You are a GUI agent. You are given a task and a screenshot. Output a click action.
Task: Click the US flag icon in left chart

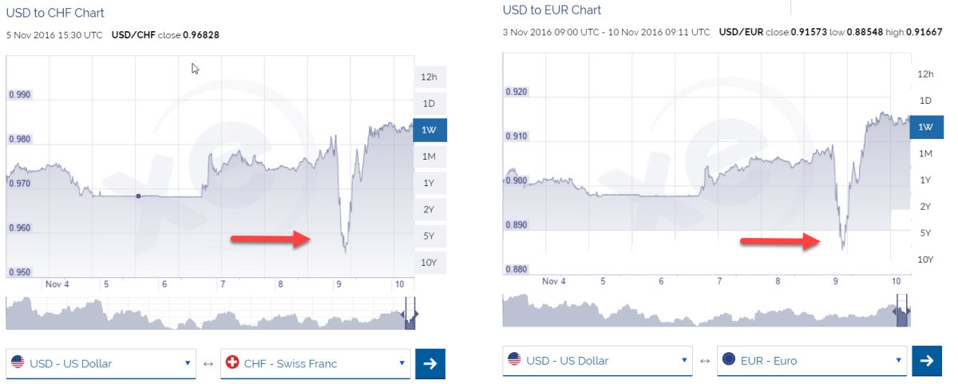(x=18, y=363)
